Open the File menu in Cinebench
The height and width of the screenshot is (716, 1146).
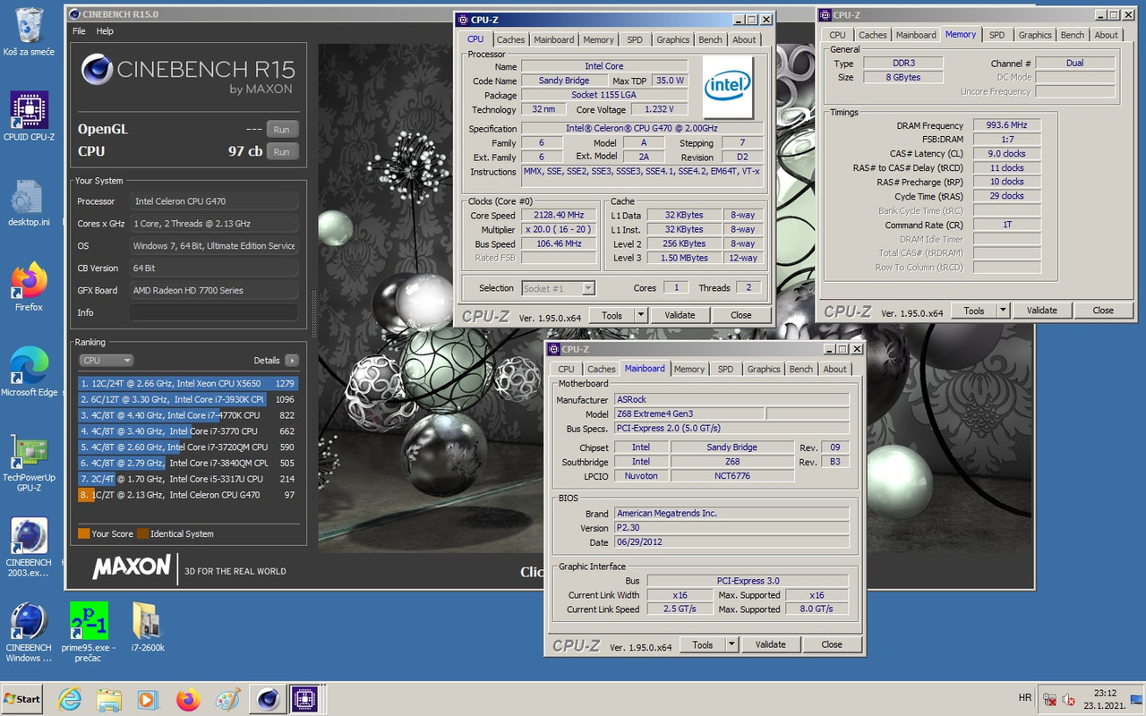(x=79, y=30)
